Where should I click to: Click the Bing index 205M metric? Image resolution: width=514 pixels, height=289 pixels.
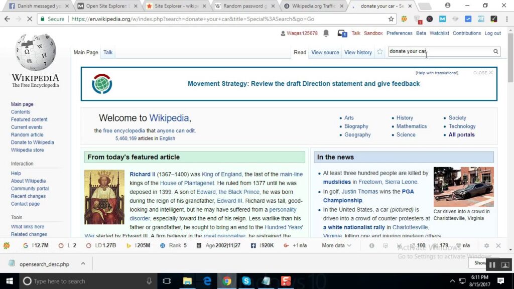click(x=138, y=245)
